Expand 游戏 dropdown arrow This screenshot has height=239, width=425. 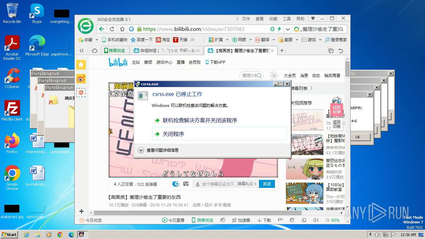tap(320, 40)
